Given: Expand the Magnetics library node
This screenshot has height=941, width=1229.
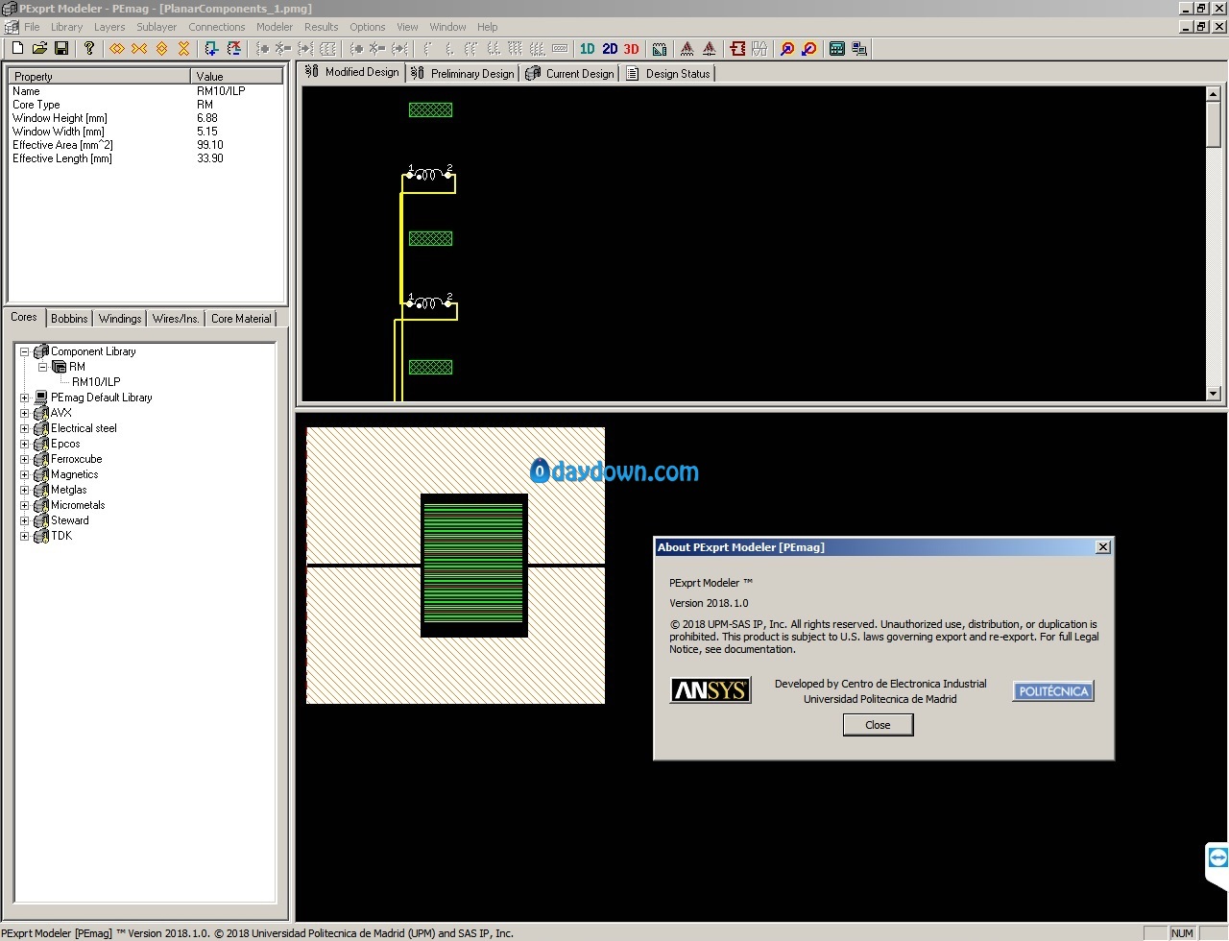Looking at the screenshot, I should pyautogui.click(x=25, y=474).
